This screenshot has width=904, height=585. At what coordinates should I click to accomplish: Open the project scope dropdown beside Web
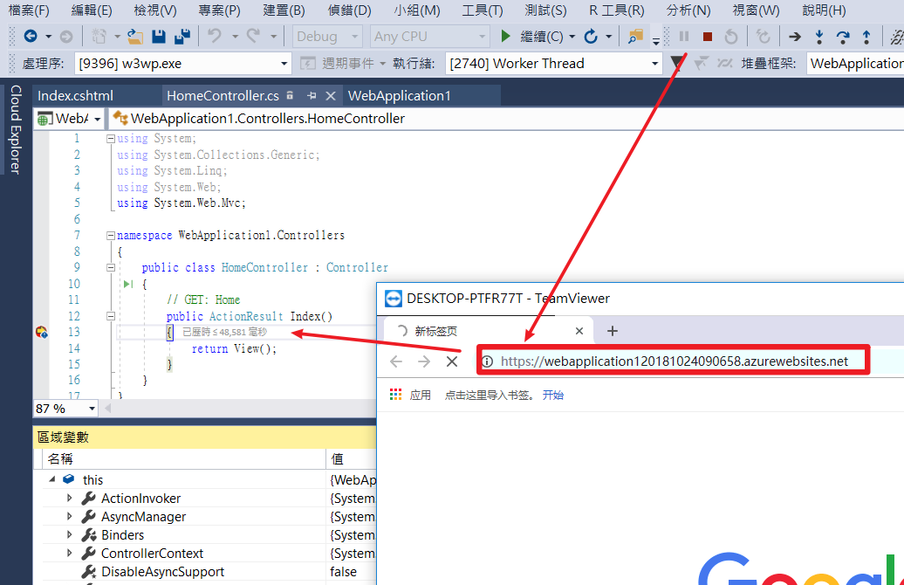[98, 119]
